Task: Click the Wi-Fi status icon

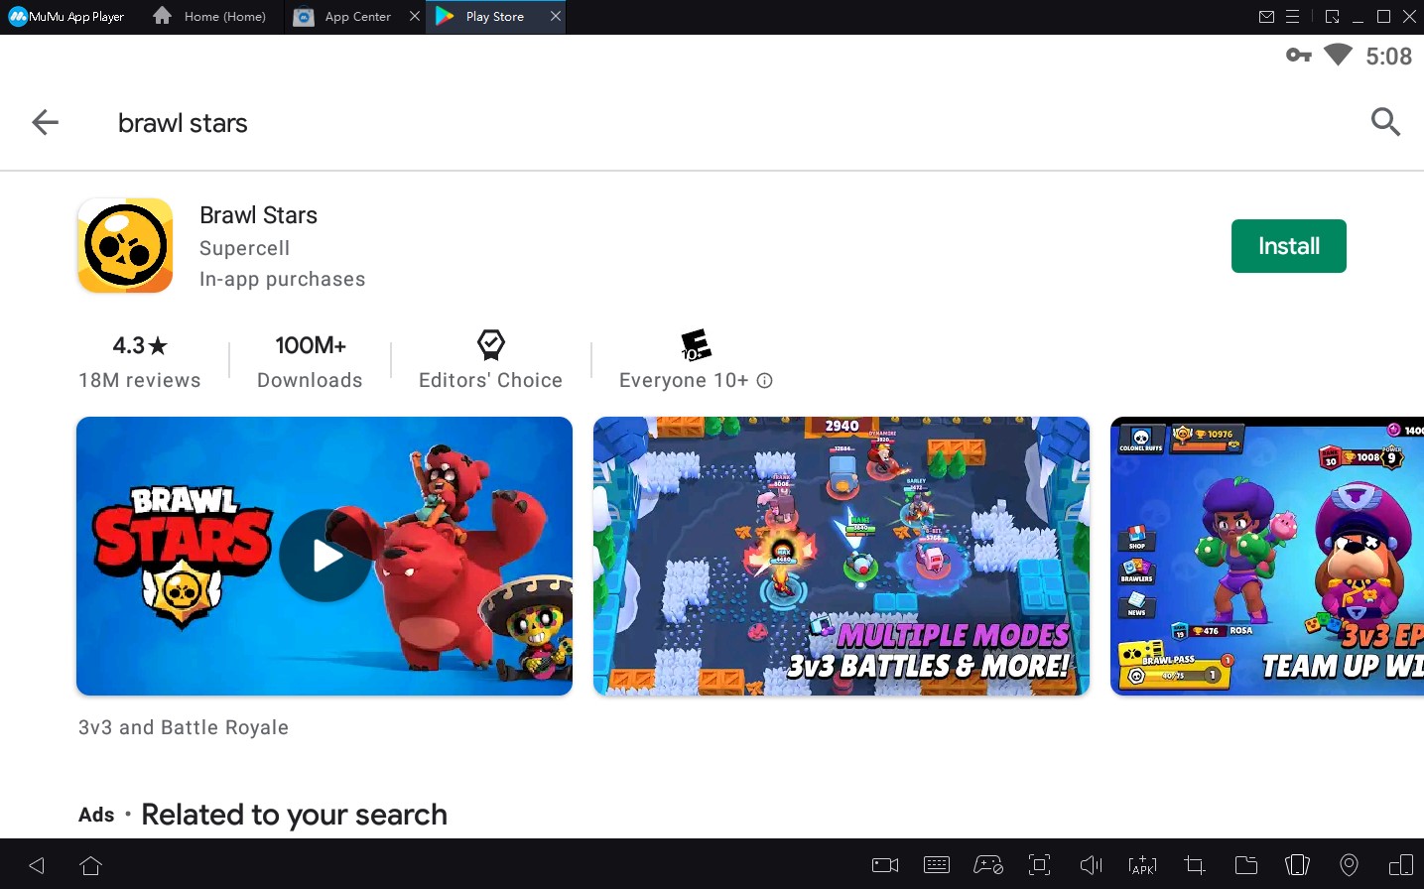Action: click(1338, 55)
